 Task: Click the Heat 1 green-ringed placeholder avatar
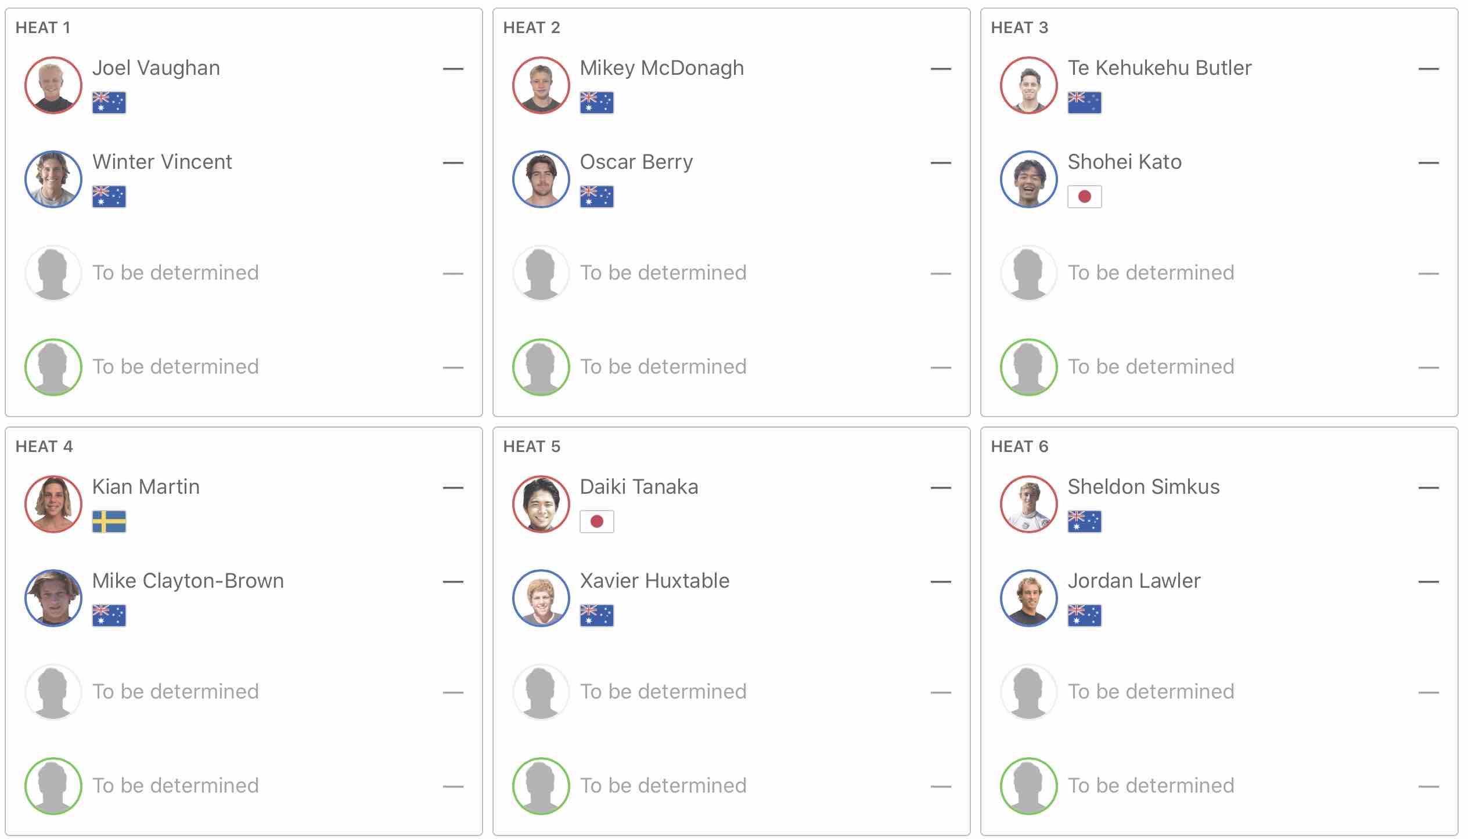click(x=53, y=367)
